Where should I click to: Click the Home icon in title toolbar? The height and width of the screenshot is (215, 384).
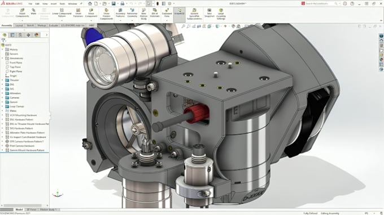(90, 4)
